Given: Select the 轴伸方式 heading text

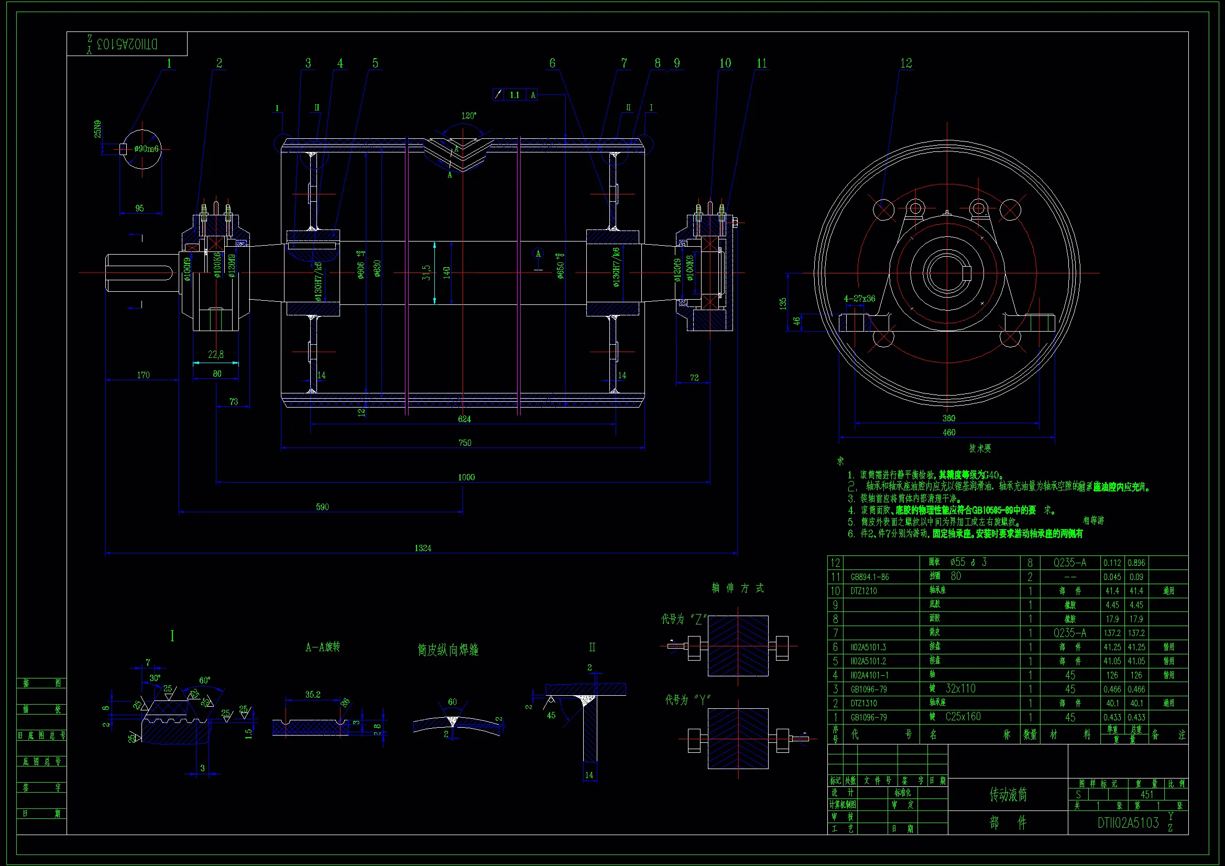Looking at the screenshot, I should tap(738, 588).
